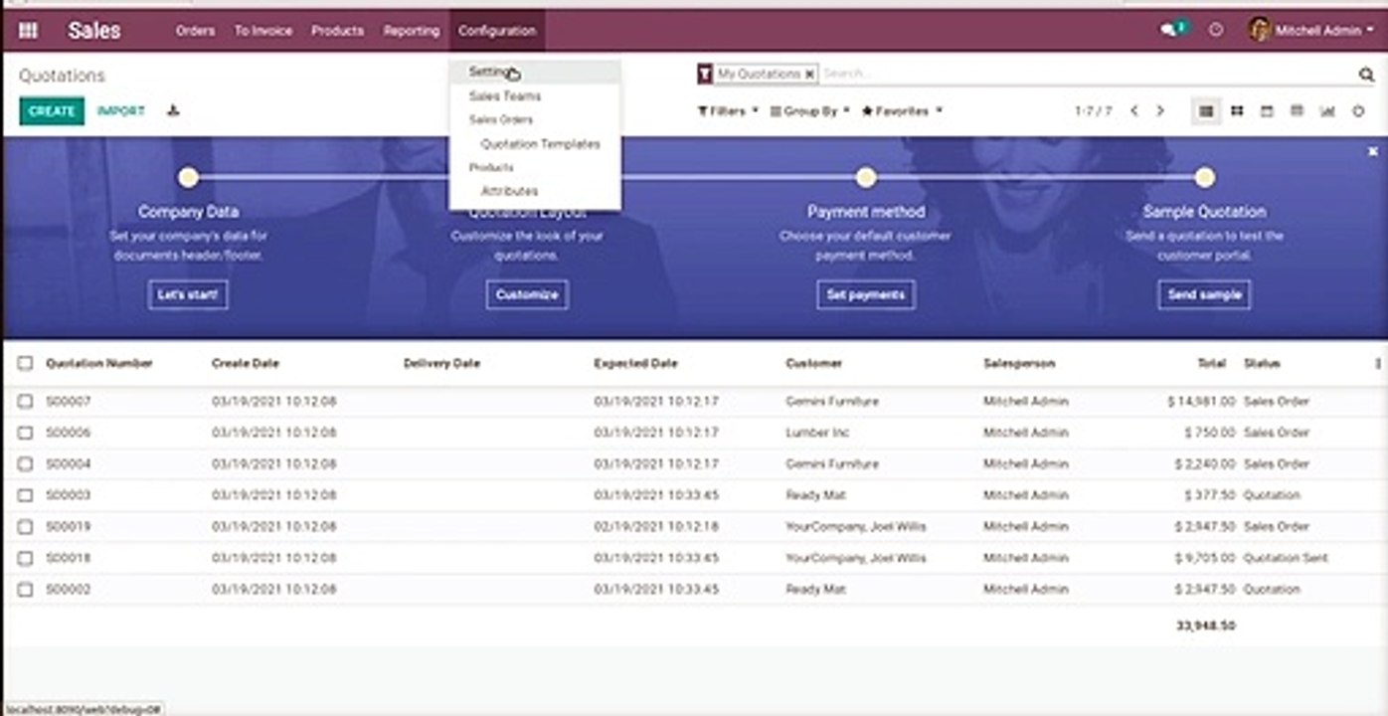Click the Payment method step circle

[x=866, y=178]
